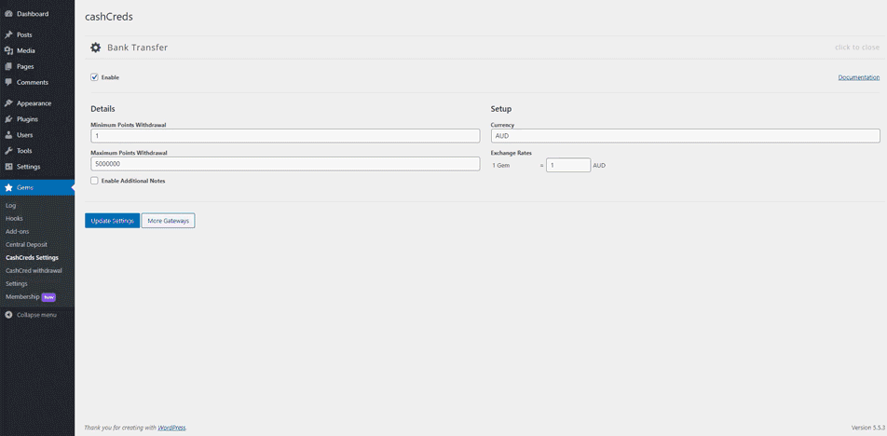Go to the Media menu

tap(37, 50)
